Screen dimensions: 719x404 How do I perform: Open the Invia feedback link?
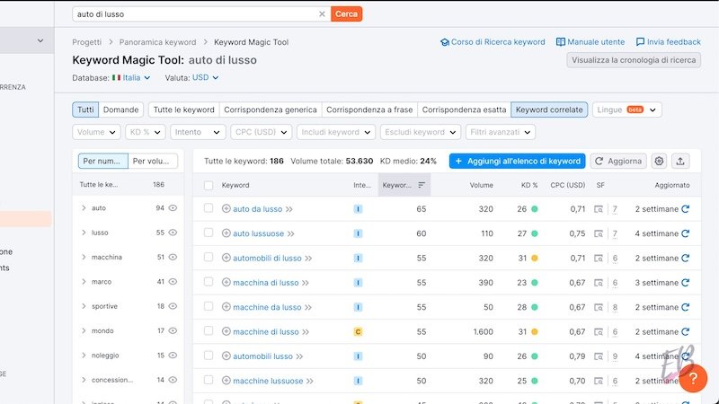click(668, 42)
